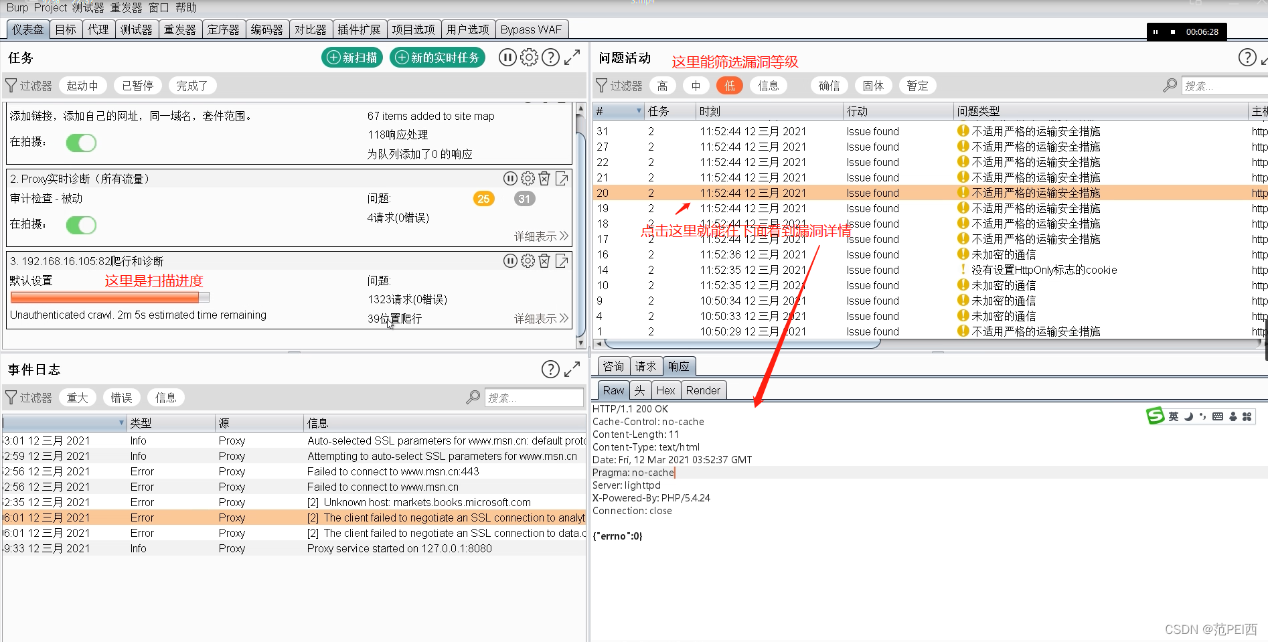The width and height of the screenshot is (1268, 642).
Task: Stop the screen recording
Action: click(1173, 31)
